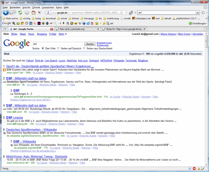Open the Amazon icon on the Google Toolbar
Image resolution: width=209 pixels, height=172 pixels.
[63, 23]
